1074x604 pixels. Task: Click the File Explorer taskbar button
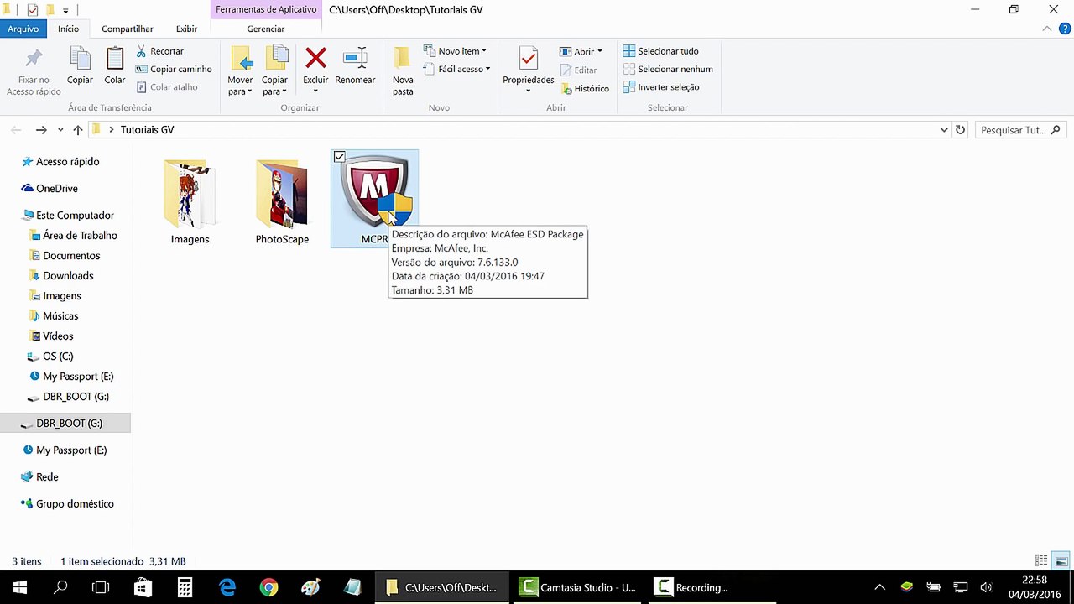coord(442,587)
